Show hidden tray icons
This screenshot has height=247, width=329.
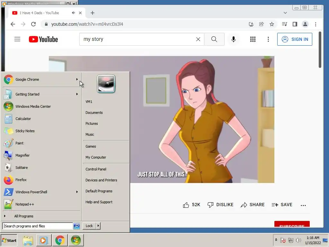(276, 240)
